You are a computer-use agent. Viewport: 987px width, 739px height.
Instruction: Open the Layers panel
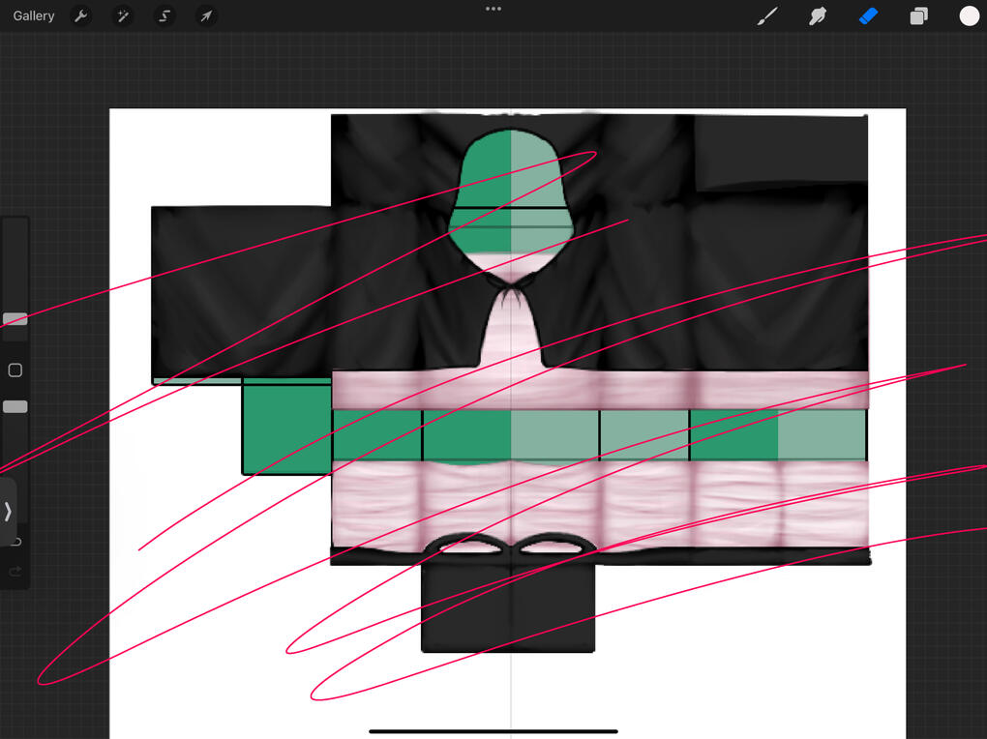[x=918, y=16]
